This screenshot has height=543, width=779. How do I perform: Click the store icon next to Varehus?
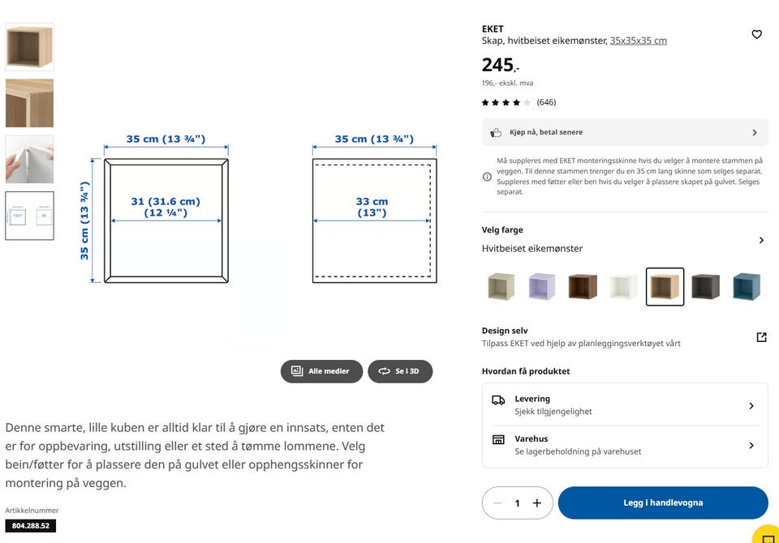[497, 439]
